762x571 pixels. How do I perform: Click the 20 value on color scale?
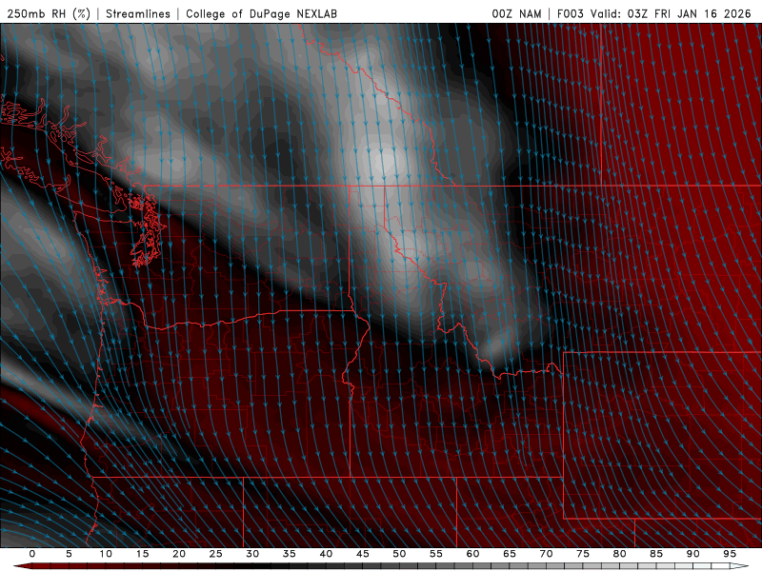click(x=179, y=554)
